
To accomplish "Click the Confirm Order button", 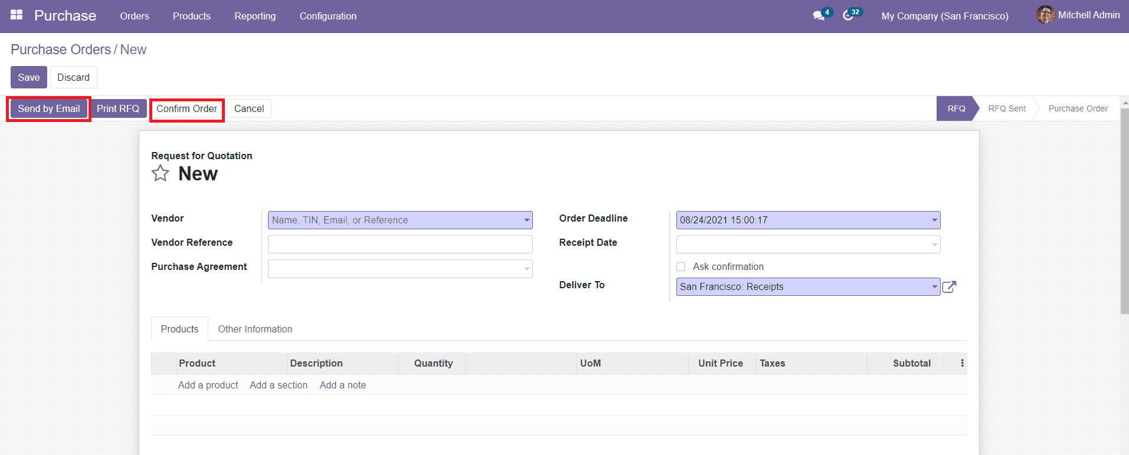I will point(186,109).
